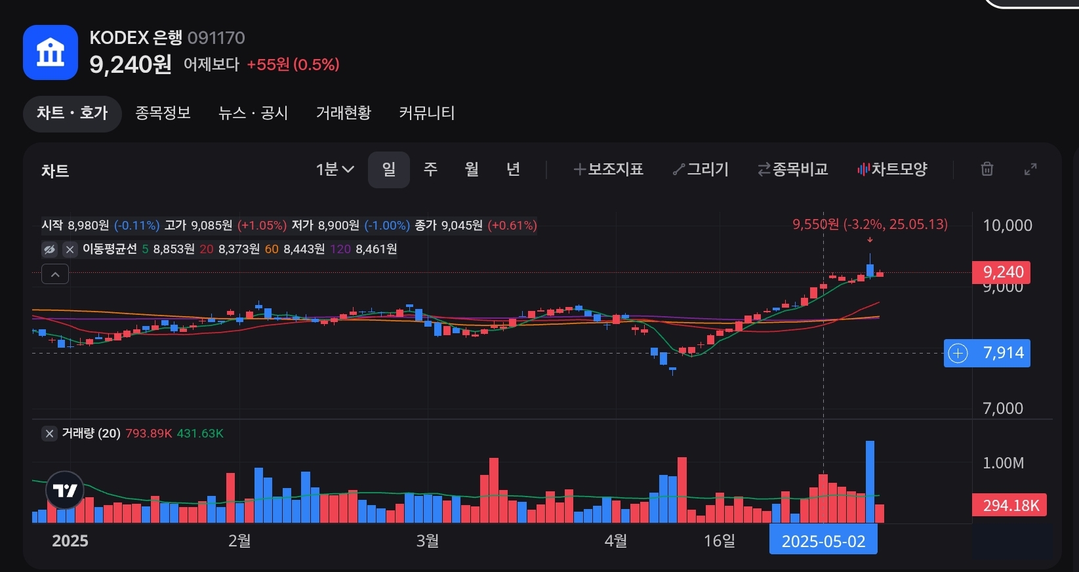Click the 2025 year label on the time axis

tap(70, 541)
